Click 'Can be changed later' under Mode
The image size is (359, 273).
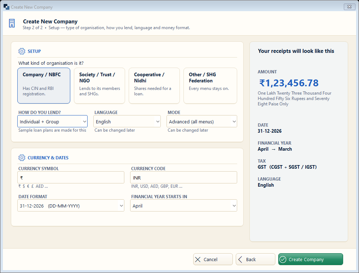(x=188, y=130)
